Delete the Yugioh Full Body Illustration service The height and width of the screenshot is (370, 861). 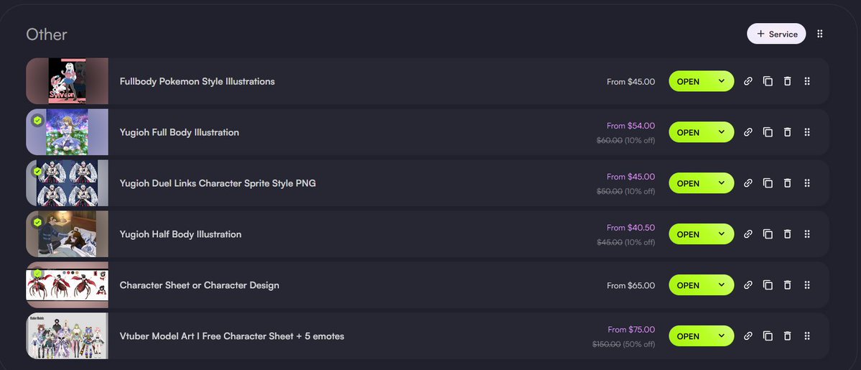click(x=788, y=132)
